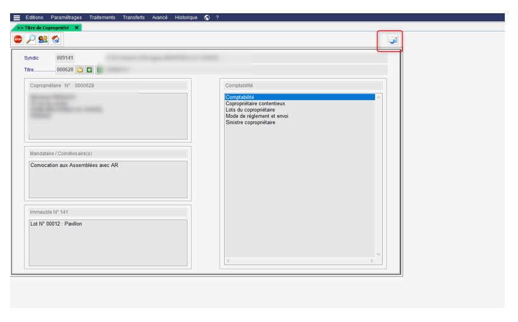518x322 pixels.
Task: Click the yellow folder icon beside Titre
Action: coord(80,70)
